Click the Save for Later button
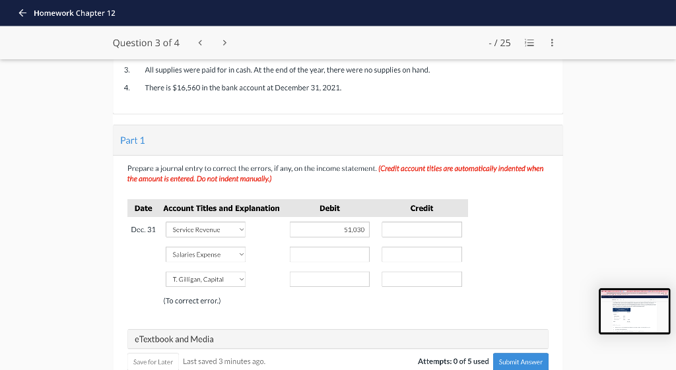The image size is (676, 370). (153, 362)
